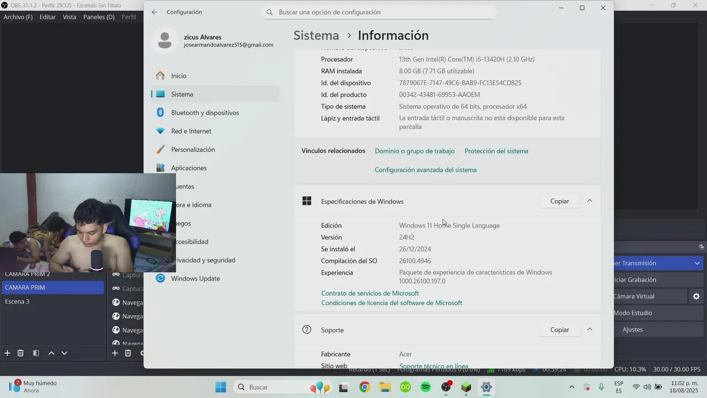
Task: Move the scene down with the arrow
Action: click(65, 353)
